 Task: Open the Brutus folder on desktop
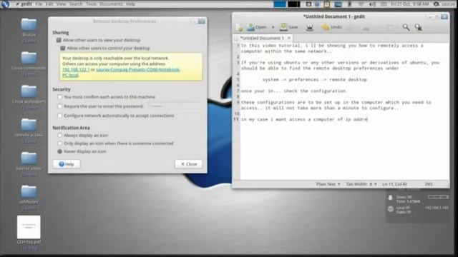click(x=29, y=24)
